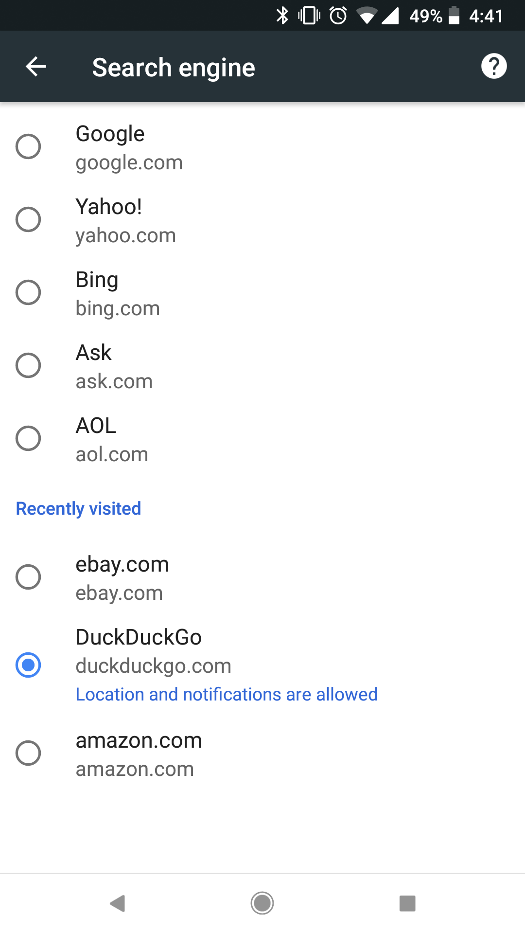Tap the battery status icon
525x934 pixels.
[x=454, y=16]
